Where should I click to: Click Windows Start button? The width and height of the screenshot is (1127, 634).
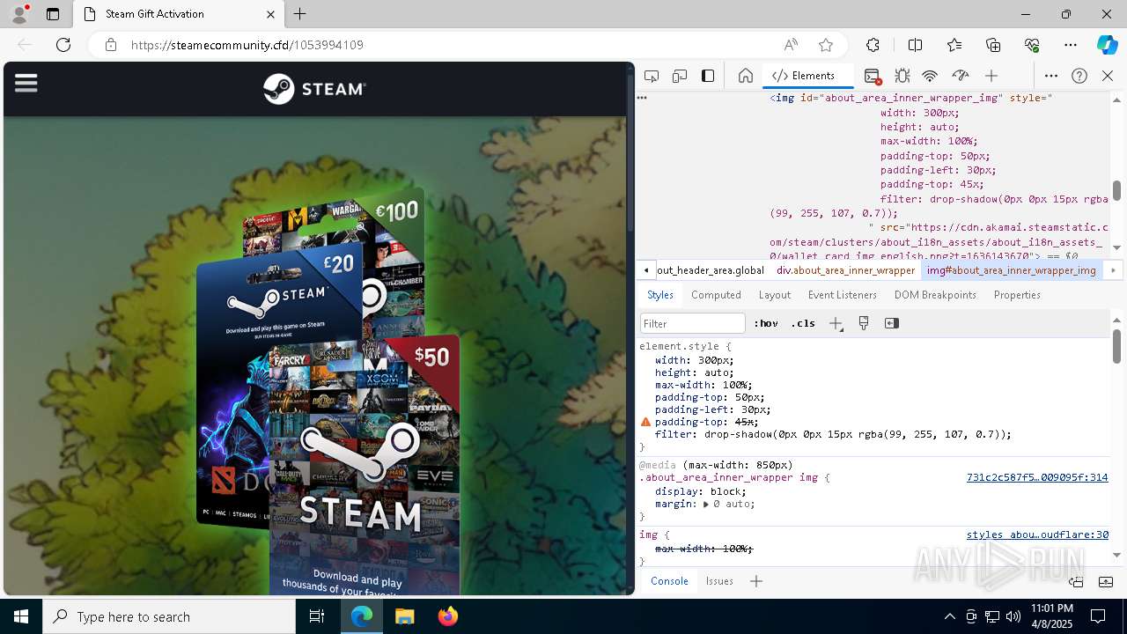point(21,616)
